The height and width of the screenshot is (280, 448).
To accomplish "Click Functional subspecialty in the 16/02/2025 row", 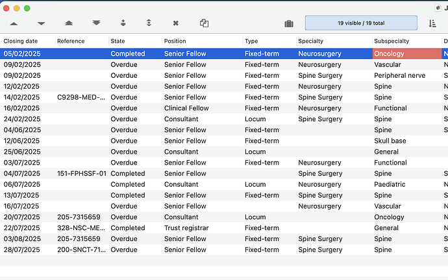I will [x=390, y=108].
